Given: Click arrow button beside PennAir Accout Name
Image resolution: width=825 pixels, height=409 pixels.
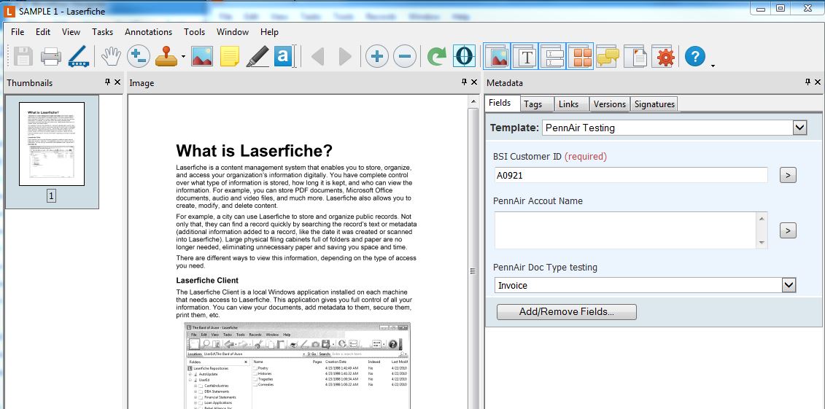Looking at the screenshot, I should (x=788, y=230).
